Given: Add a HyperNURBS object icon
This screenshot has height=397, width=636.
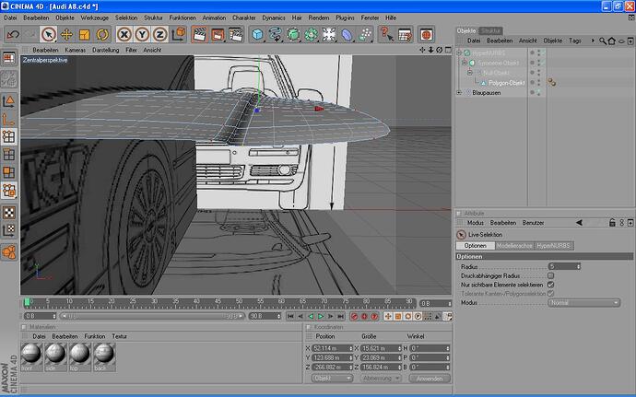Looking at the screenshot, I should click(x=293, y=35).
